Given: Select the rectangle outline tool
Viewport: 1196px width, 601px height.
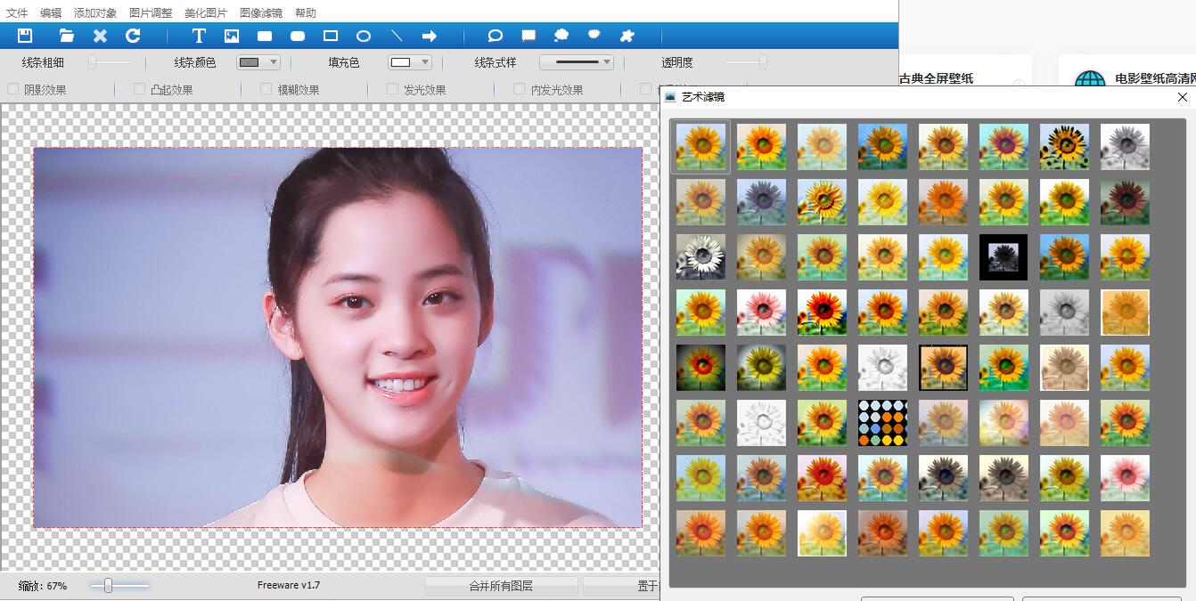Looking at the screenshot, I should [x=330, y=36].
